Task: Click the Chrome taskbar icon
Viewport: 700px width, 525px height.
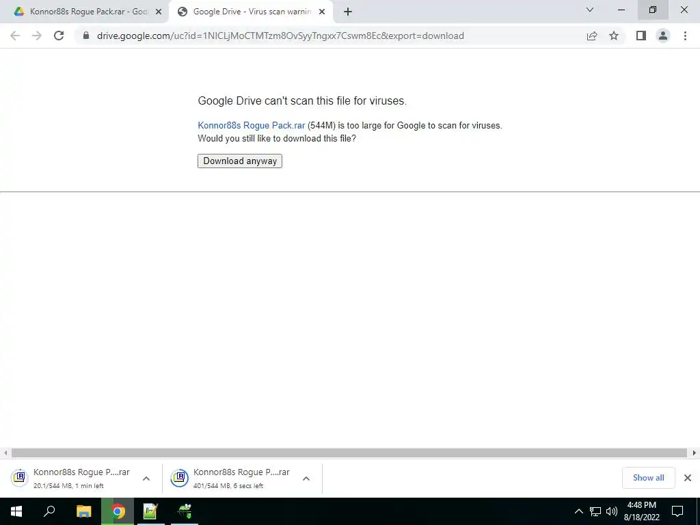Action: pos(118,511)
